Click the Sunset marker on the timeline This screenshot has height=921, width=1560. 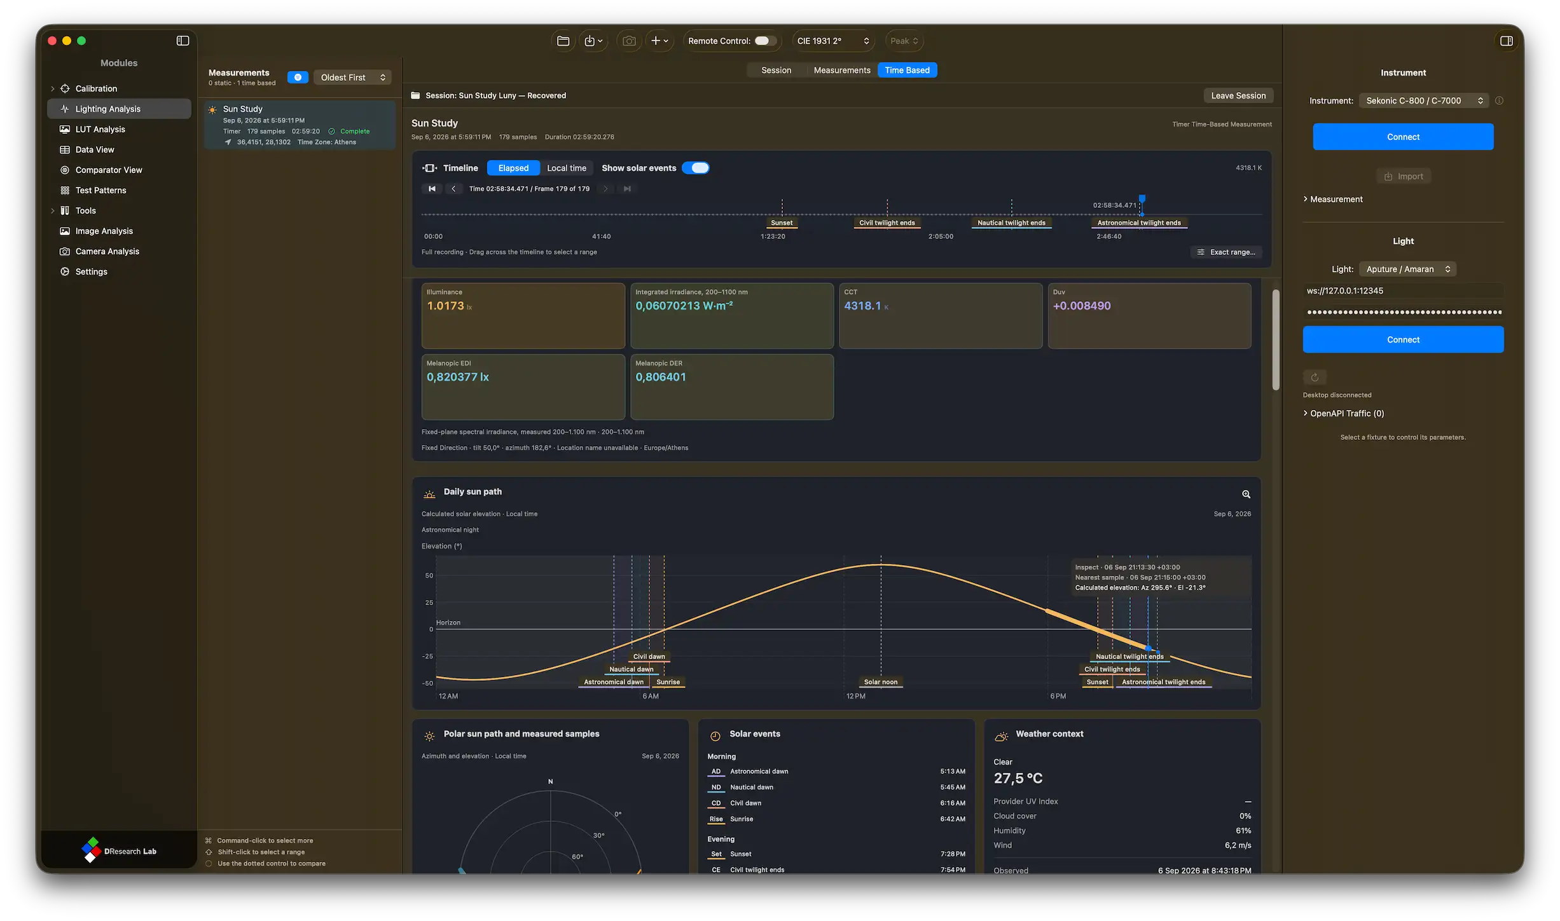point(782,222)
